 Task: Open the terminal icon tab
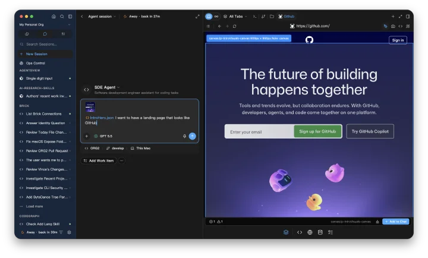(x=254, y=17)
